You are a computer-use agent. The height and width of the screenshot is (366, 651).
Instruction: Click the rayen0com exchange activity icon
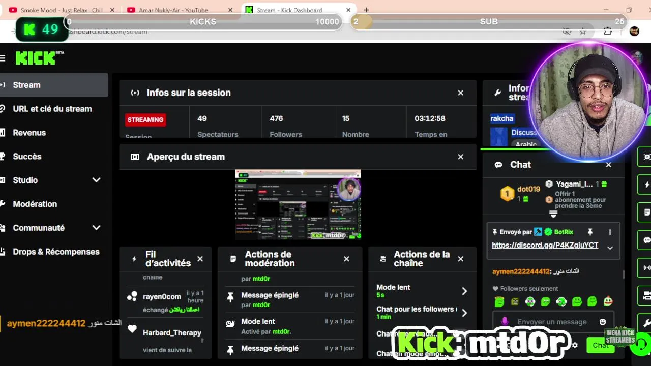(132, 296)
